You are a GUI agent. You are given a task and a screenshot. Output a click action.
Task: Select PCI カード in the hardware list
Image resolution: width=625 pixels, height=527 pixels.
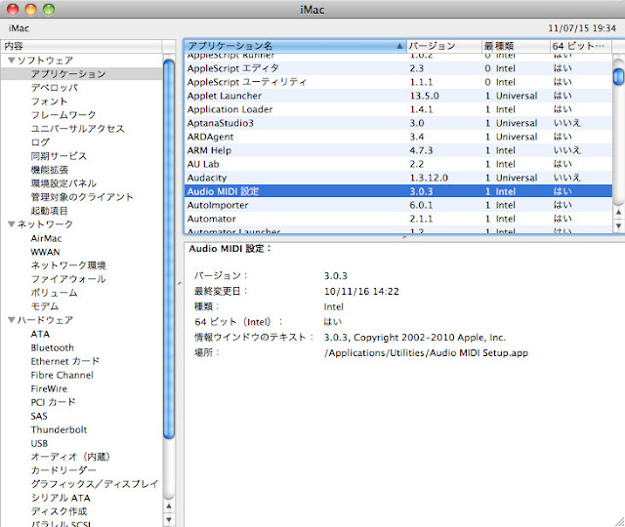pos(53,402)
